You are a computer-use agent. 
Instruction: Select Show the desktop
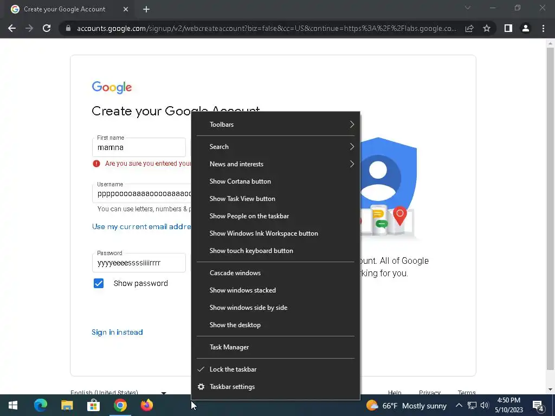(275, 325)
